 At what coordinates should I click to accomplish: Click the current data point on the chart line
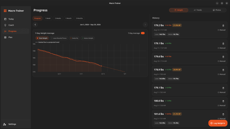101,66
